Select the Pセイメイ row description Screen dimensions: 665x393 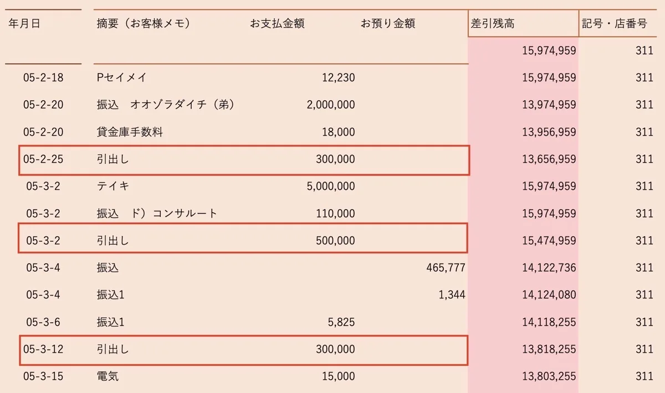(x=122, y=78)
